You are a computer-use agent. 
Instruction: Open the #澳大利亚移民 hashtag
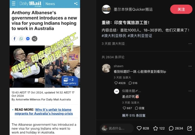[x=114, y=36]
